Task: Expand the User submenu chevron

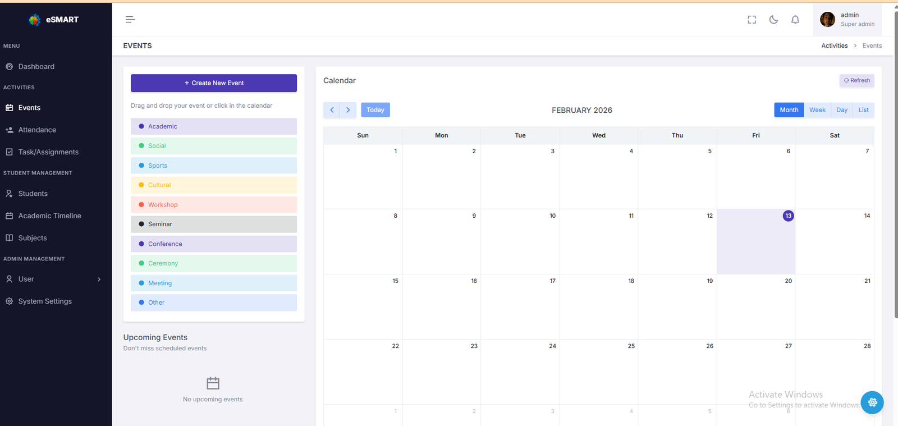Action: tap(99, 280)
